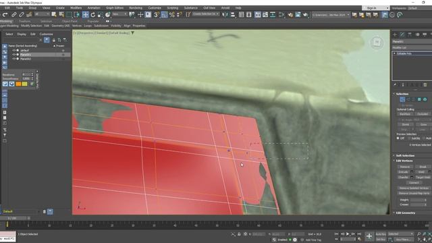Click the ViewCube in the viewport
This screenshot has height=243, width=432.
pyautogui.click(x=377, y=43)
